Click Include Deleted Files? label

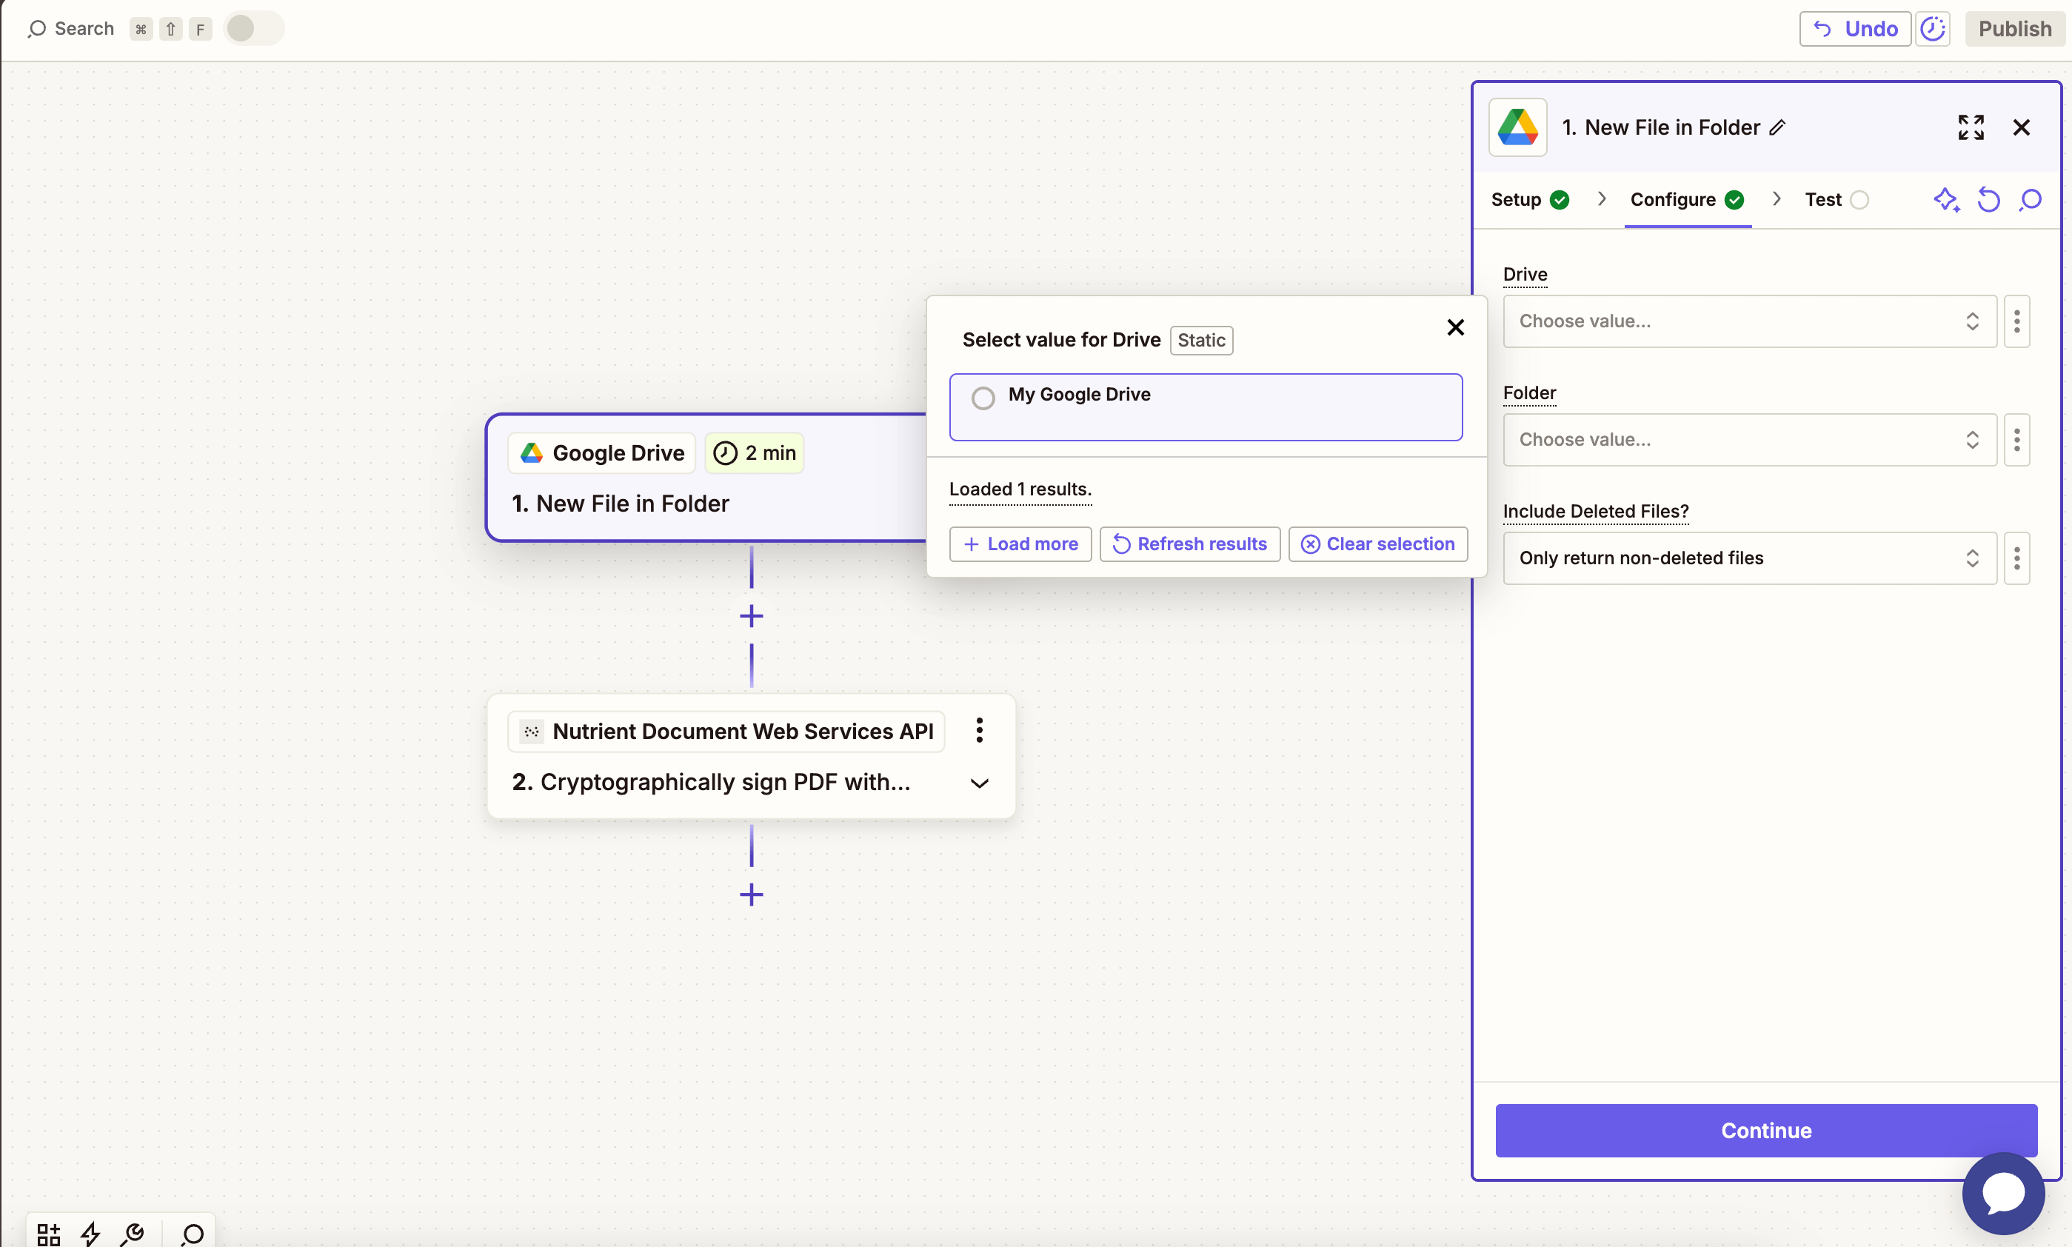point(1596,511)
